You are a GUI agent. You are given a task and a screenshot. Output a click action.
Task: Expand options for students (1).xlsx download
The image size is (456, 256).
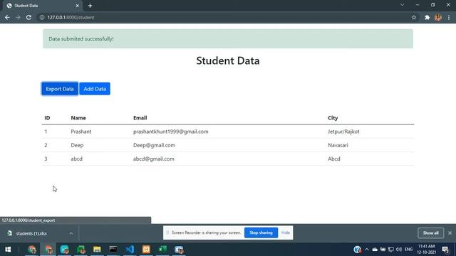pyautogui.click(x=71, y=233)
